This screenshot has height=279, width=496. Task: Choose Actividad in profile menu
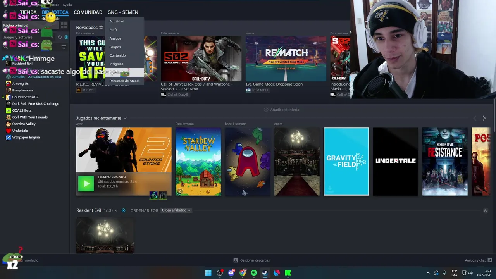click(x=124, y=21)
